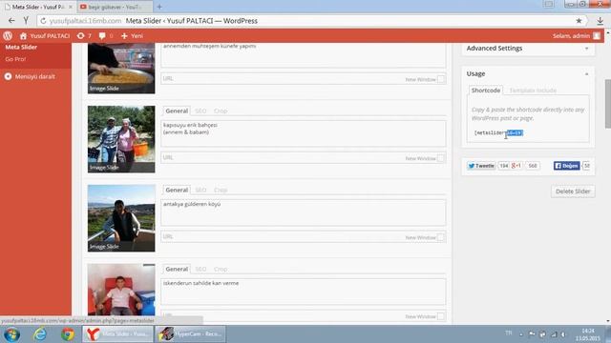Open a new browser tab with plus
Viewport: 611px width, 343px height.
pyautogui.click(x=159, y=7)
